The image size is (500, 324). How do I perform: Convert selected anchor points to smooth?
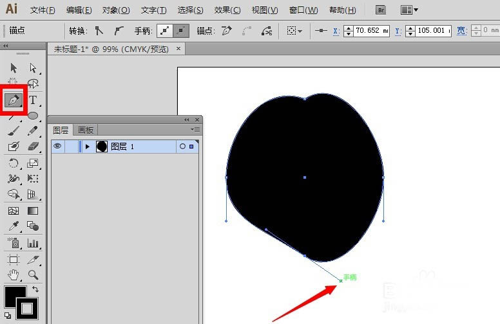(x=119, y=31)
